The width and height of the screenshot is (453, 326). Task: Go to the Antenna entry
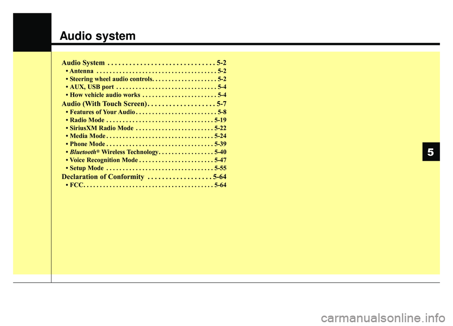point(146,71)
